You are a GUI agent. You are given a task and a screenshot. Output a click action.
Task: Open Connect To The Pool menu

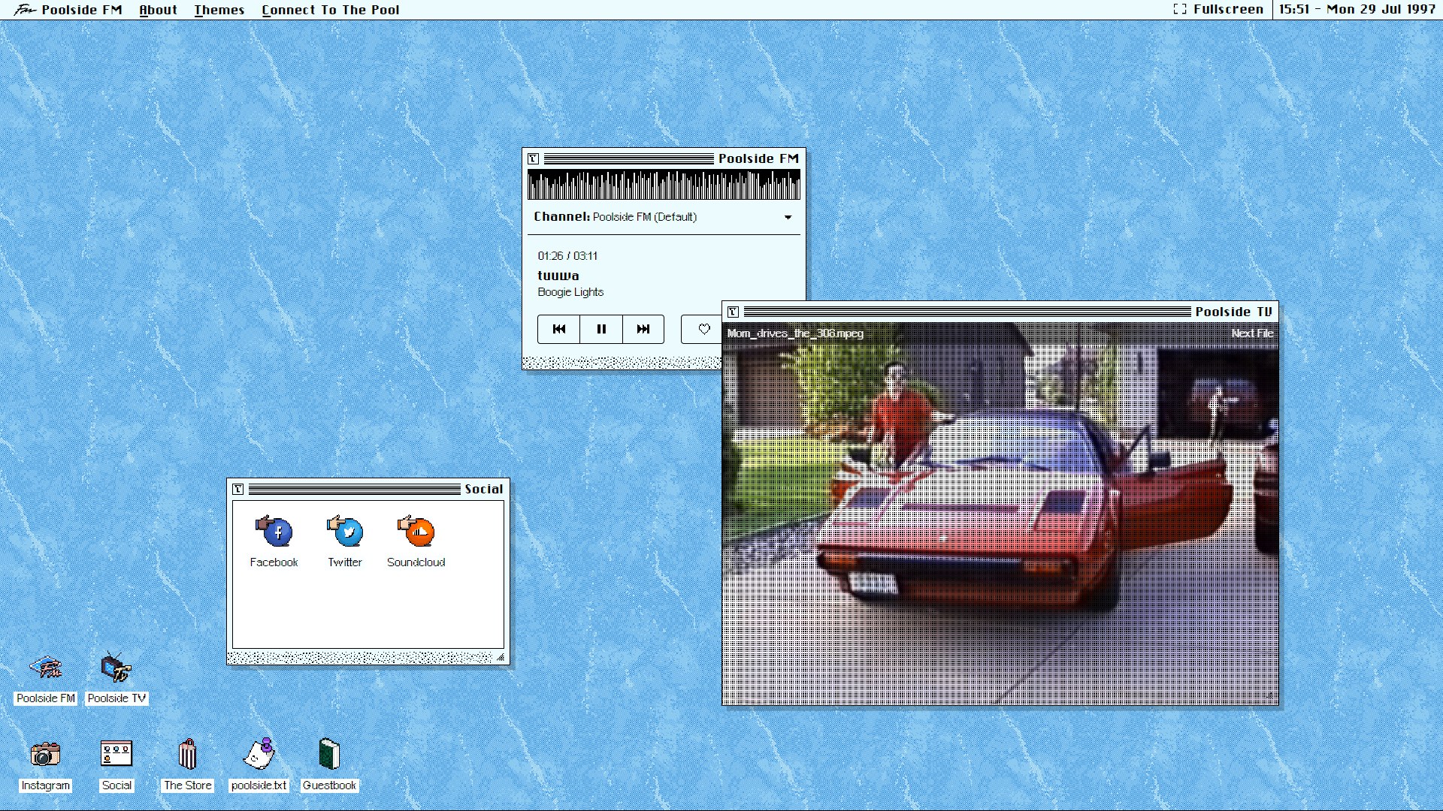point(331,10)
